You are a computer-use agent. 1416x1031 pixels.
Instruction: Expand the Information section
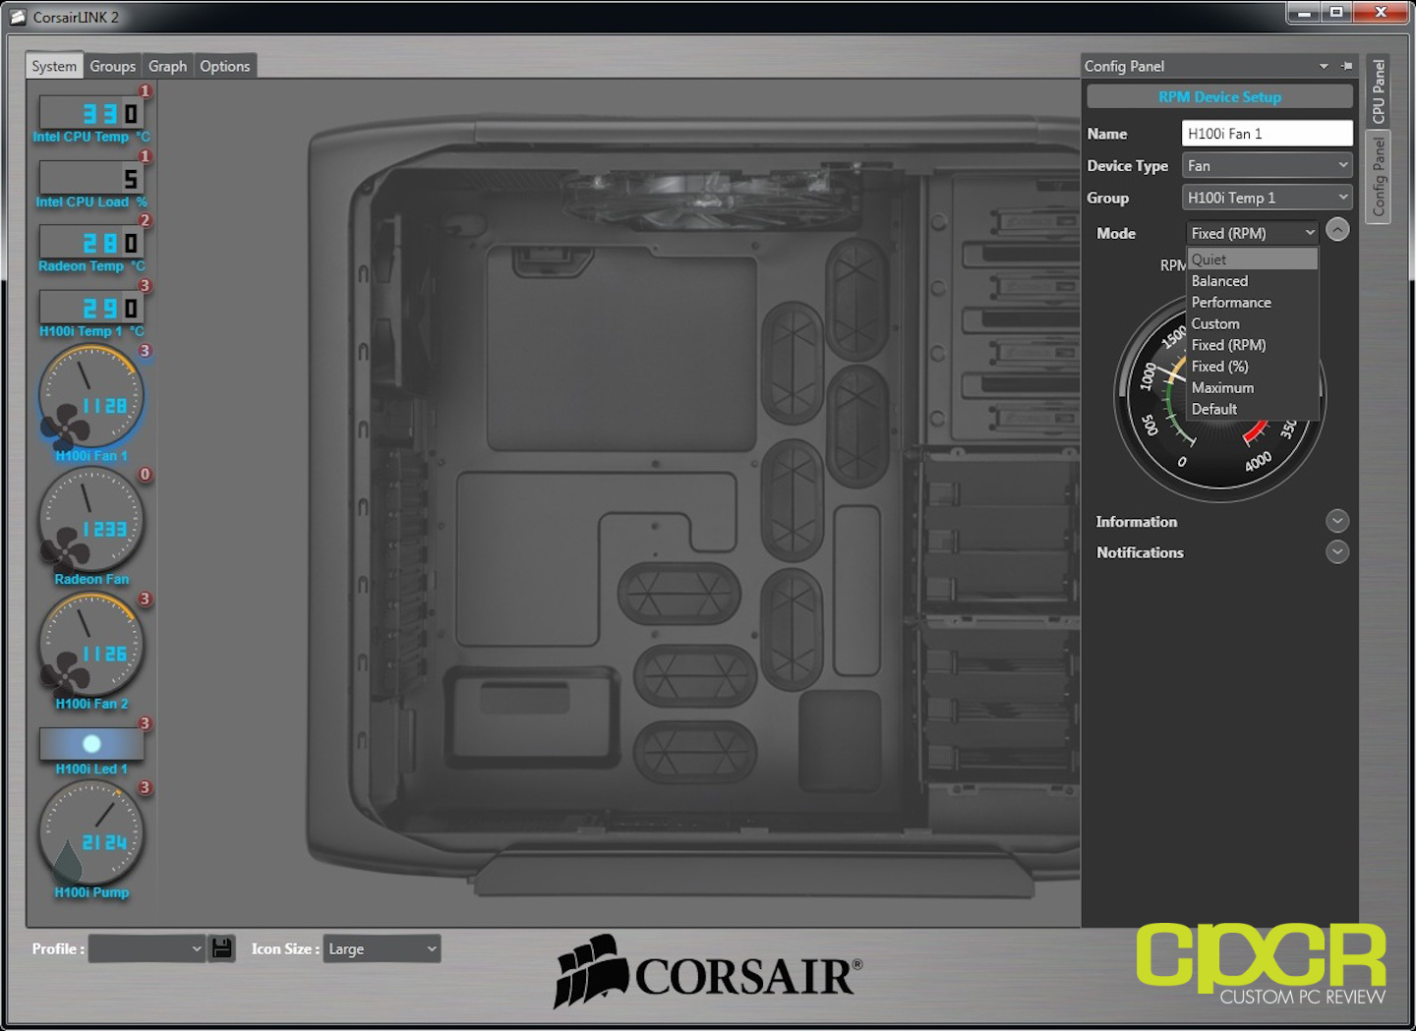click(1337, 521)
